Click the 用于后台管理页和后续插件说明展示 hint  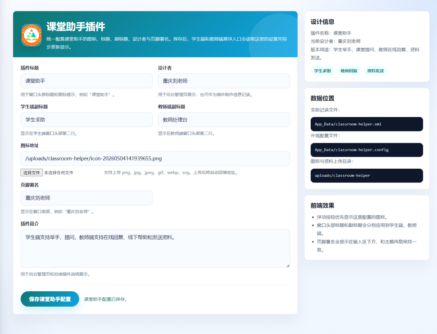point(55,274)
